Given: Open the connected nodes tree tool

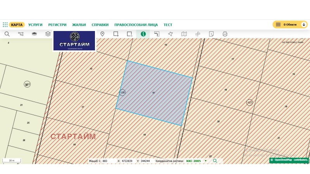Looking at the screenshot, I should (x=21, y=34).
